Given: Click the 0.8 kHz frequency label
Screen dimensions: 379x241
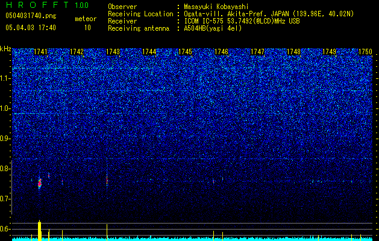Looking at the screenshot, I should tap(5, 169).
